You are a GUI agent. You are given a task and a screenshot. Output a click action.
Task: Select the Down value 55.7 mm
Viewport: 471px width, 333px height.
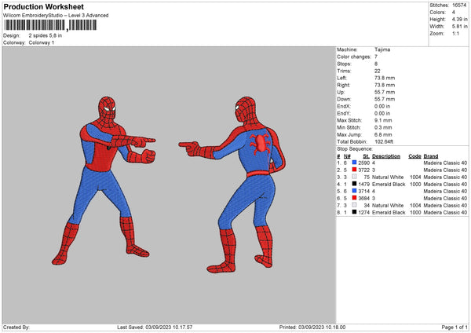[x=385, y=99]
